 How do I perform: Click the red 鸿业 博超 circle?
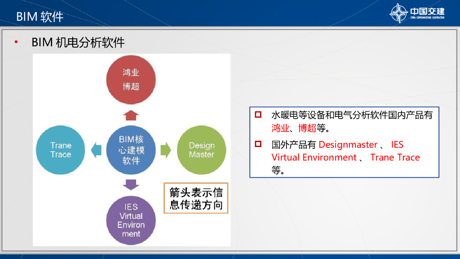[131, 80]
